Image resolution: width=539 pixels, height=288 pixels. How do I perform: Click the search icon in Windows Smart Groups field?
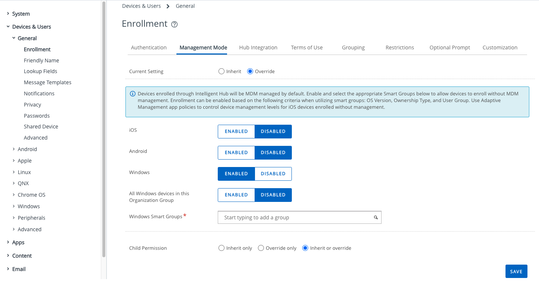click(376, 217)
